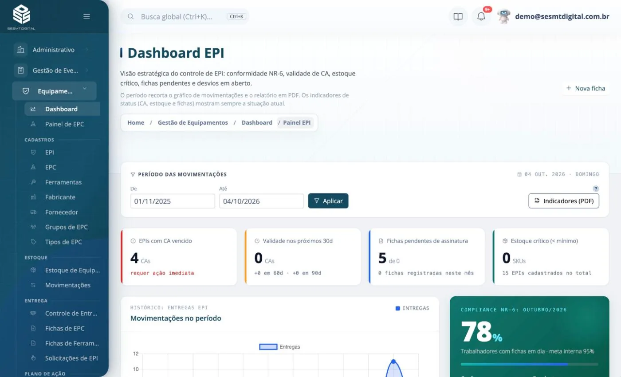Click the Equipamentos shield icon

pos(26,91)
